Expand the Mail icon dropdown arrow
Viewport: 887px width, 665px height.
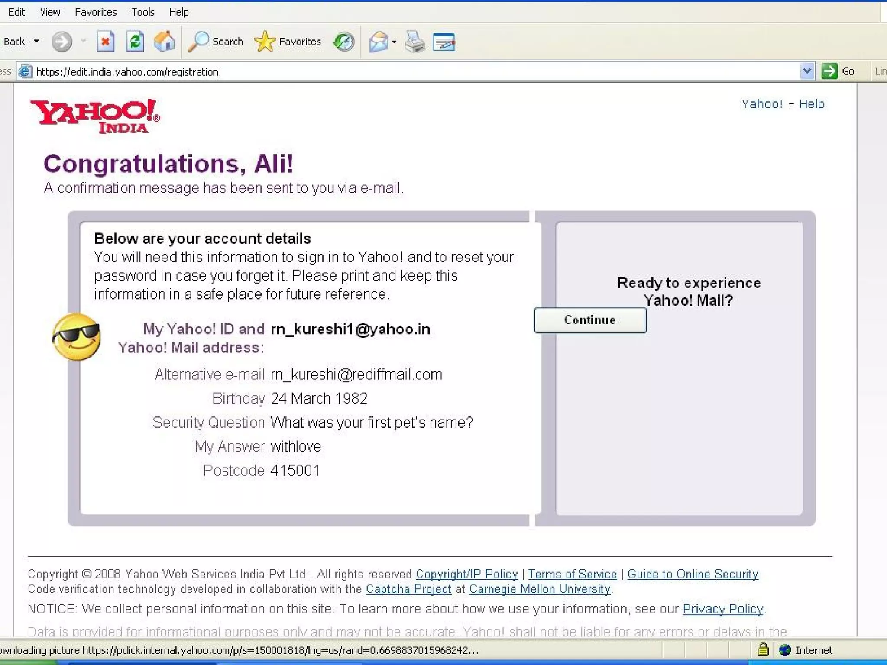click(394, 42)
